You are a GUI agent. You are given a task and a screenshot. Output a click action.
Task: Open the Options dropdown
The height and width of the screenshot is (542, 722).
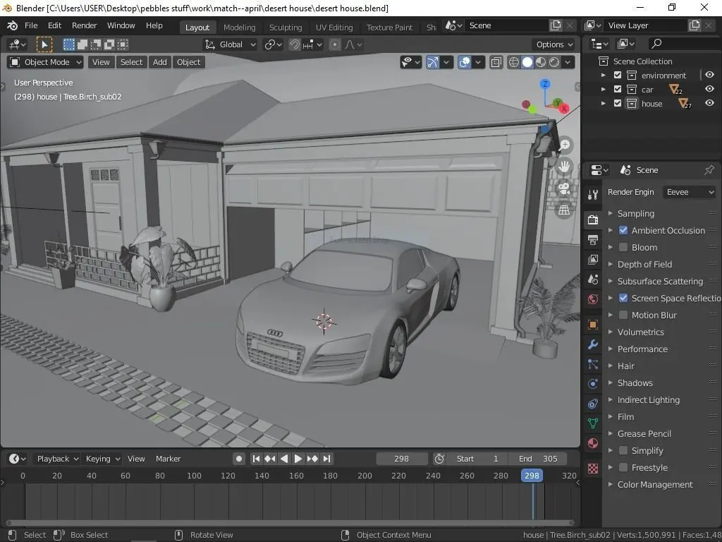(554, 44)
